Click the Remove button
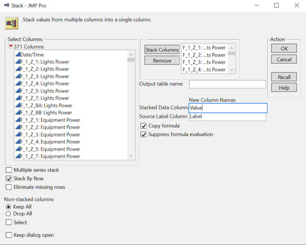The image size is (306, 245). tap(162, 61)
